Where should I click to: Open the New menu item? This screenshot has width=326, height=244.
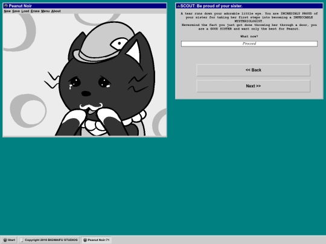(x=7, y=11)
